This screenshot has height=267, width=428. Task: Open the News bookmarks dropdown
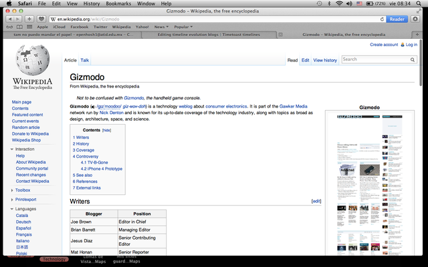[161, 27]
